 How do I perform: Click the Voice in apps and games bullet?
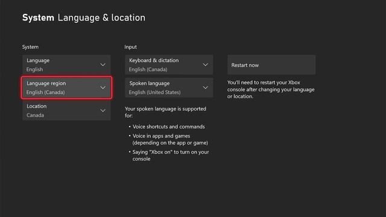tap(170, 139)
